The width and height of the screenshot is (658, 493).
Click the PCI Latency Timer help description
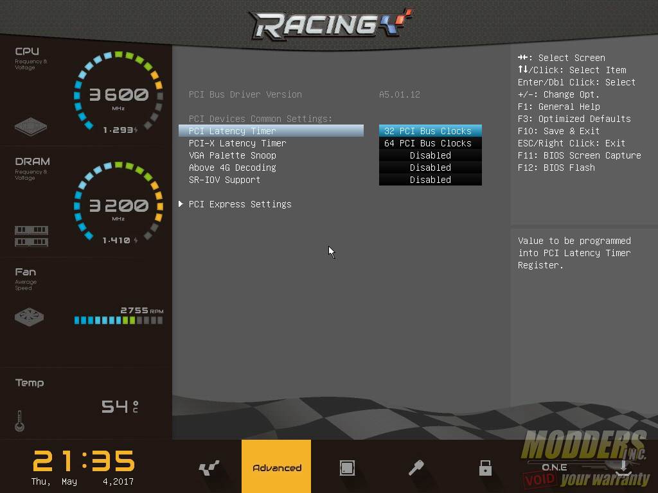coord(574,253)
